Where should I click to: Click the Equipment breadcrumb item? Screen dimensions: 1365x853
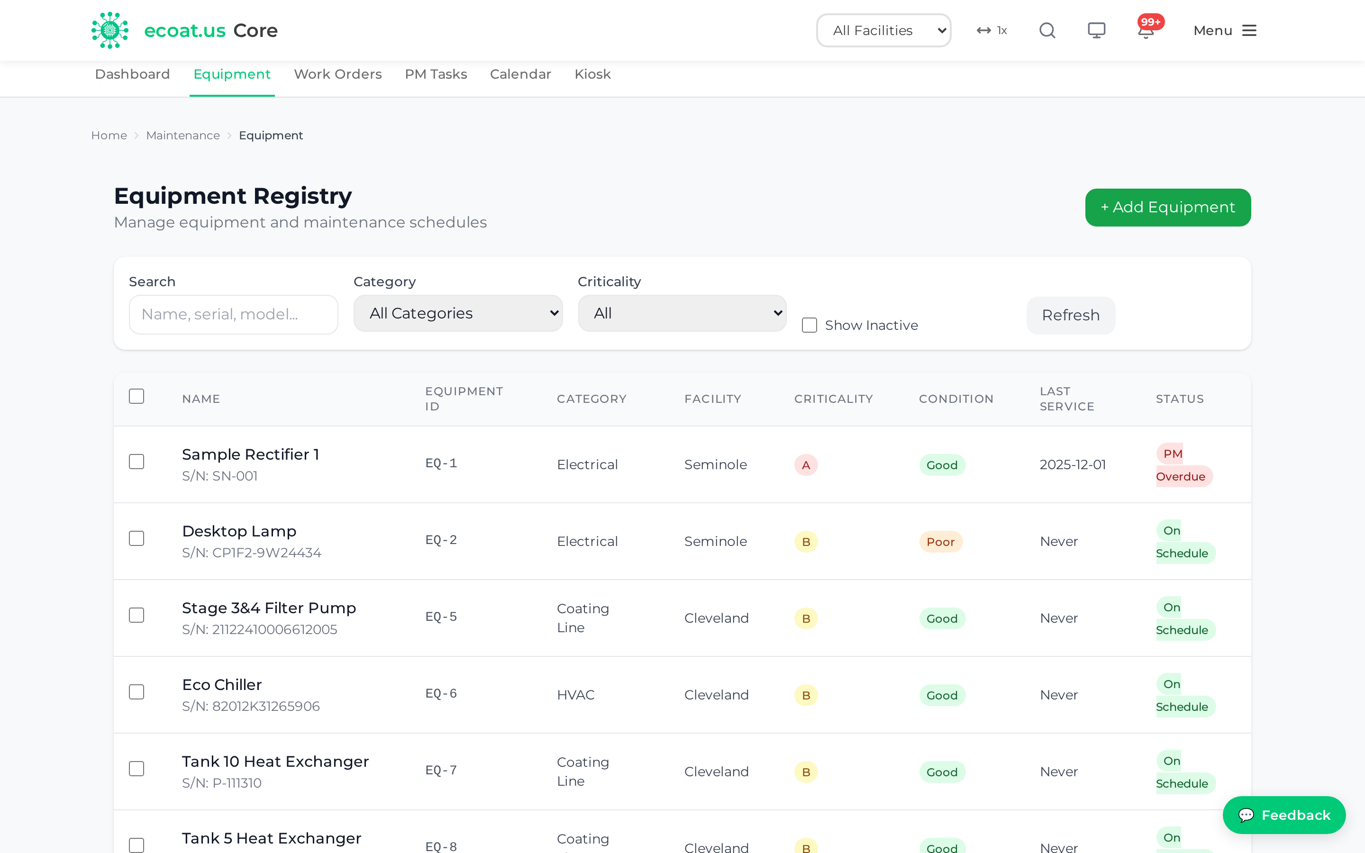271,136
